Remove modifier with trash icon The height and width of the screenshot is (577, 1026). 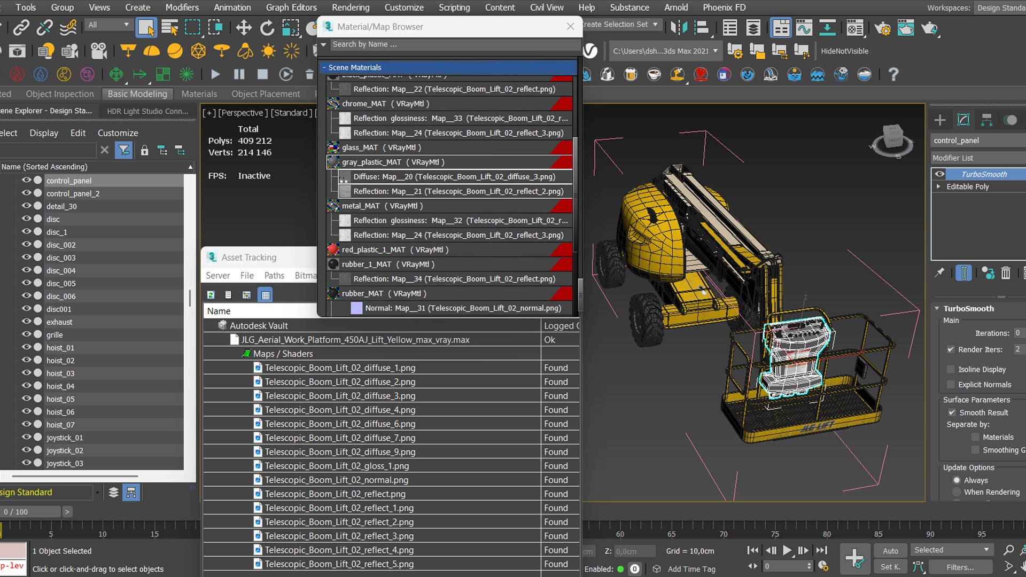(1006, 273)
